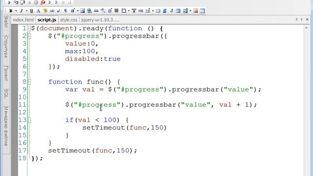Insert a paragraph with the pilcrow icon
This screenshot has width=313, height=176.
click(x=65, y=11)
